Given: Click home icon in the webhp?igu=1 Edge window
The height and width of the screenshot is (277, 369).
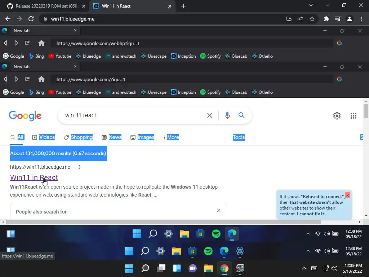Looking at the screenshot, I should (41, 43).
